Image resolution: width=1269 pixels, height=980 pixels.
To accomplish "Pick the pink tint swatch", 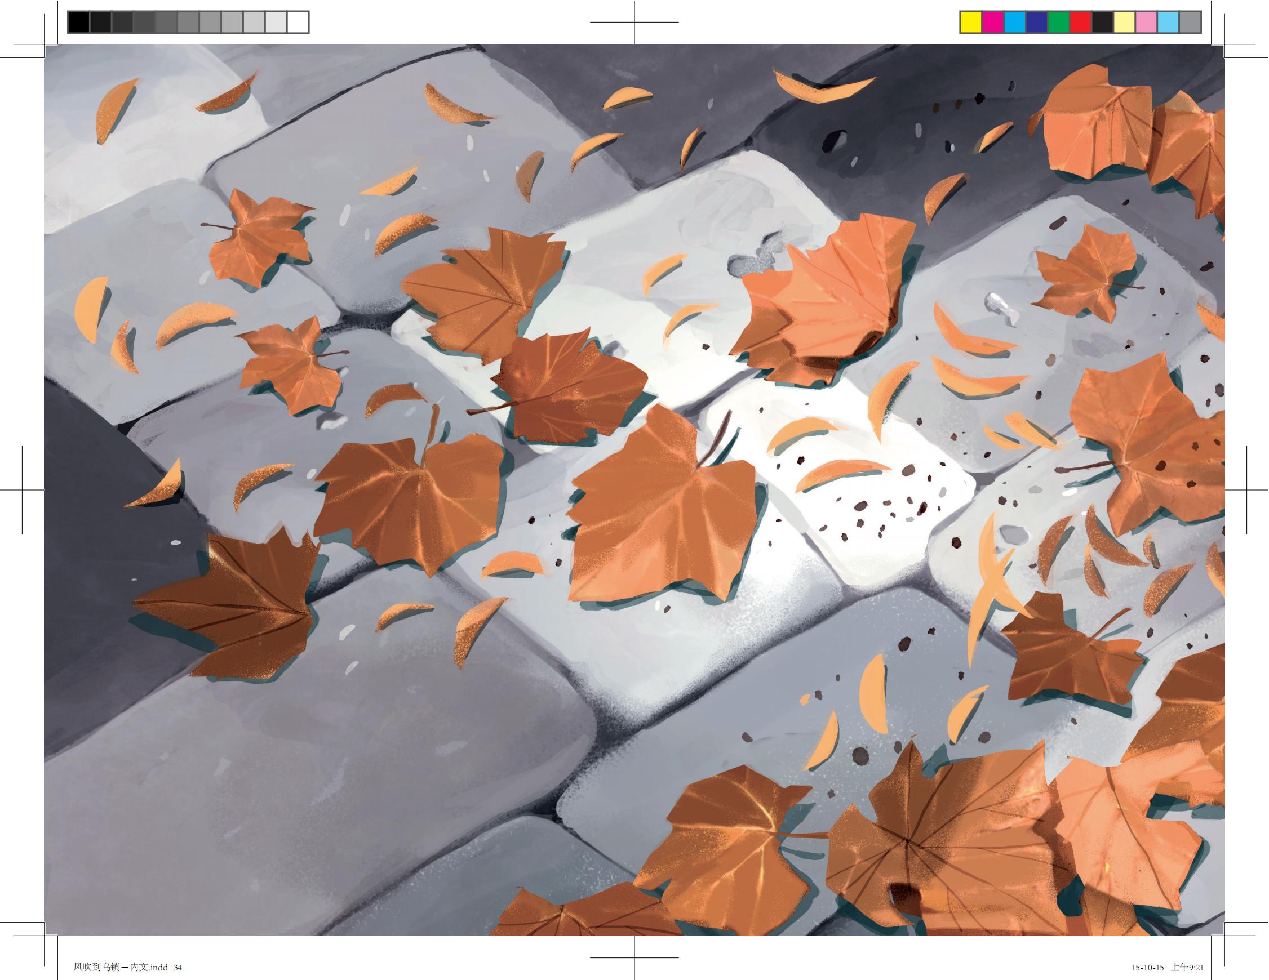I will point(1147,22).
